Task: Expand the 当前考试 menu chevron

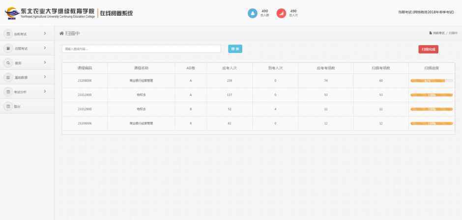Action: click(x=45, y=34)
